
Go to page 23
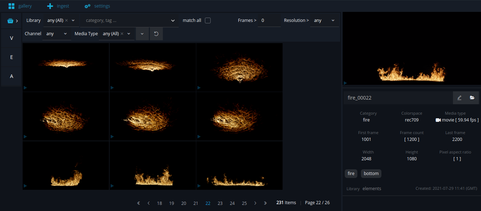pyautogui.click(x=220, y=203)
